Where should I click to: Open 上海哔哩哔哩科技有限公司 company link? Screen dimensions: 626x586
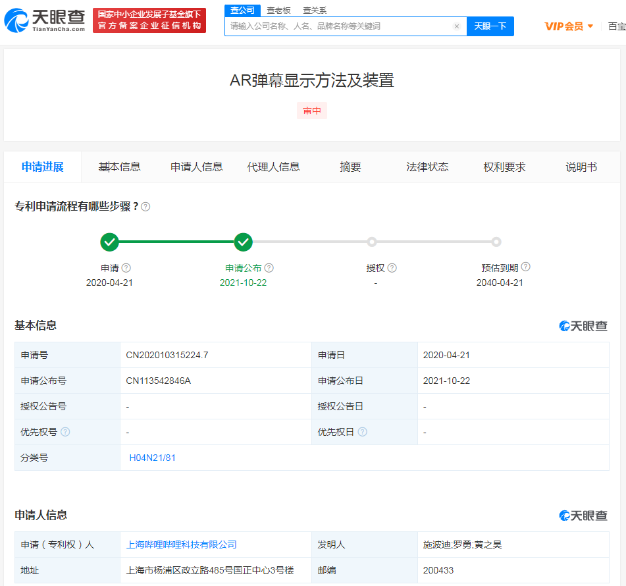tap(181, 545)
